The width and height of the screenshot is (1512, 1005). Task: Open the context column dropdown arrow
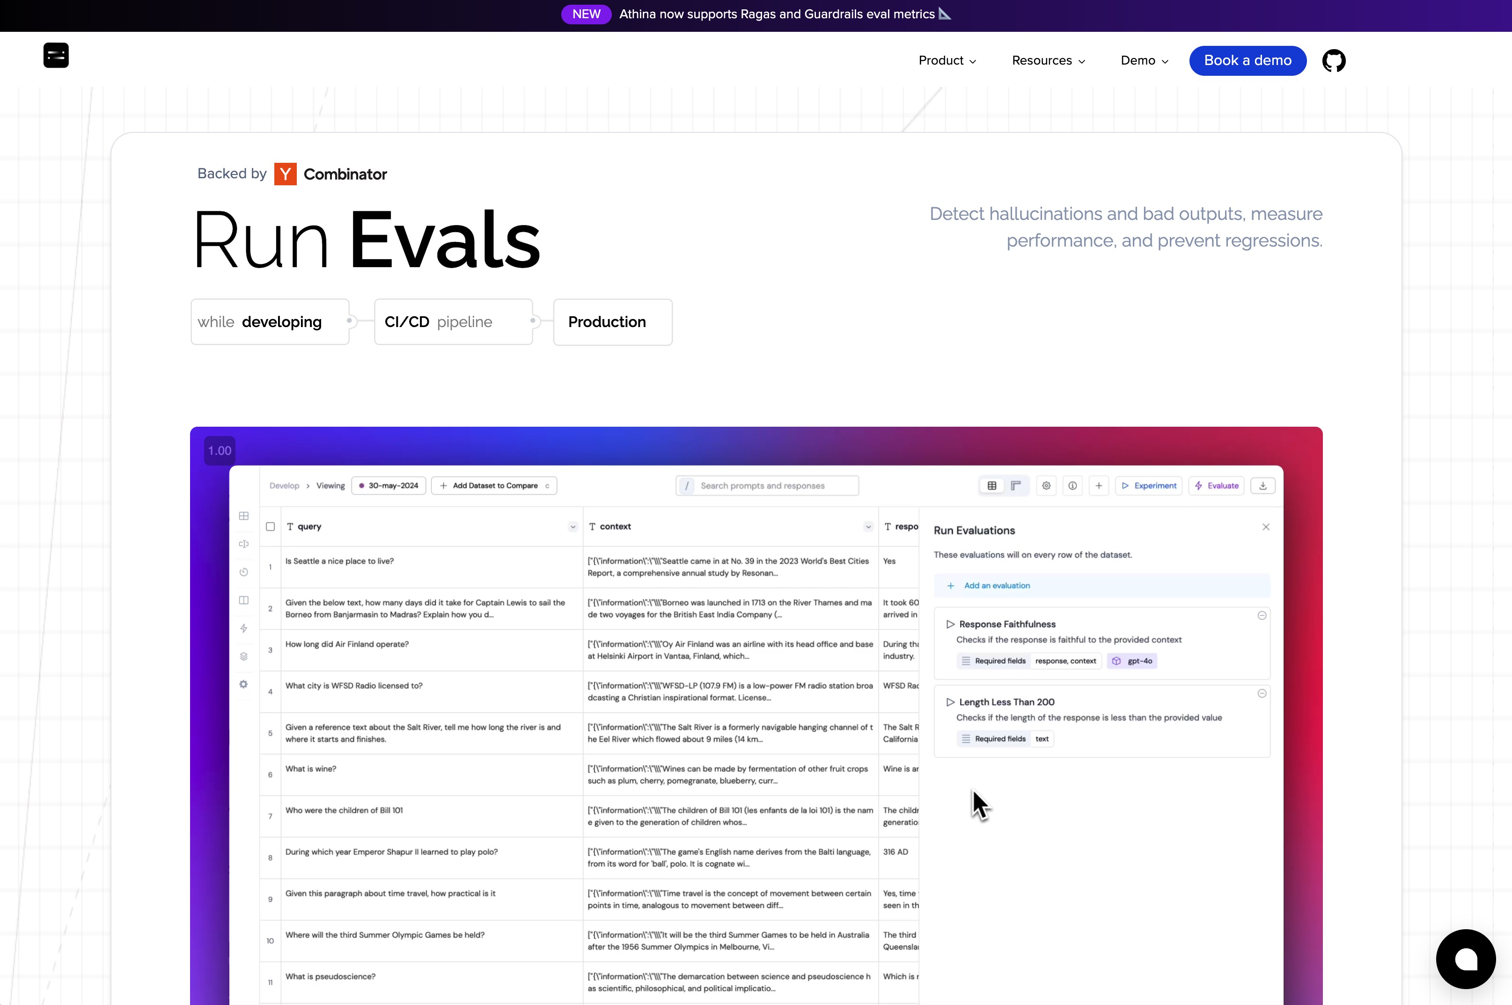click(x=868, y=527)
